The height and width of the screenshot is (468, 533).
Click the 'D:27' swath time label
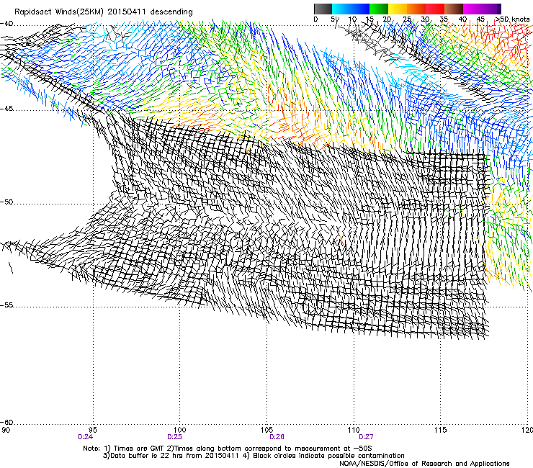pos(366,437)
